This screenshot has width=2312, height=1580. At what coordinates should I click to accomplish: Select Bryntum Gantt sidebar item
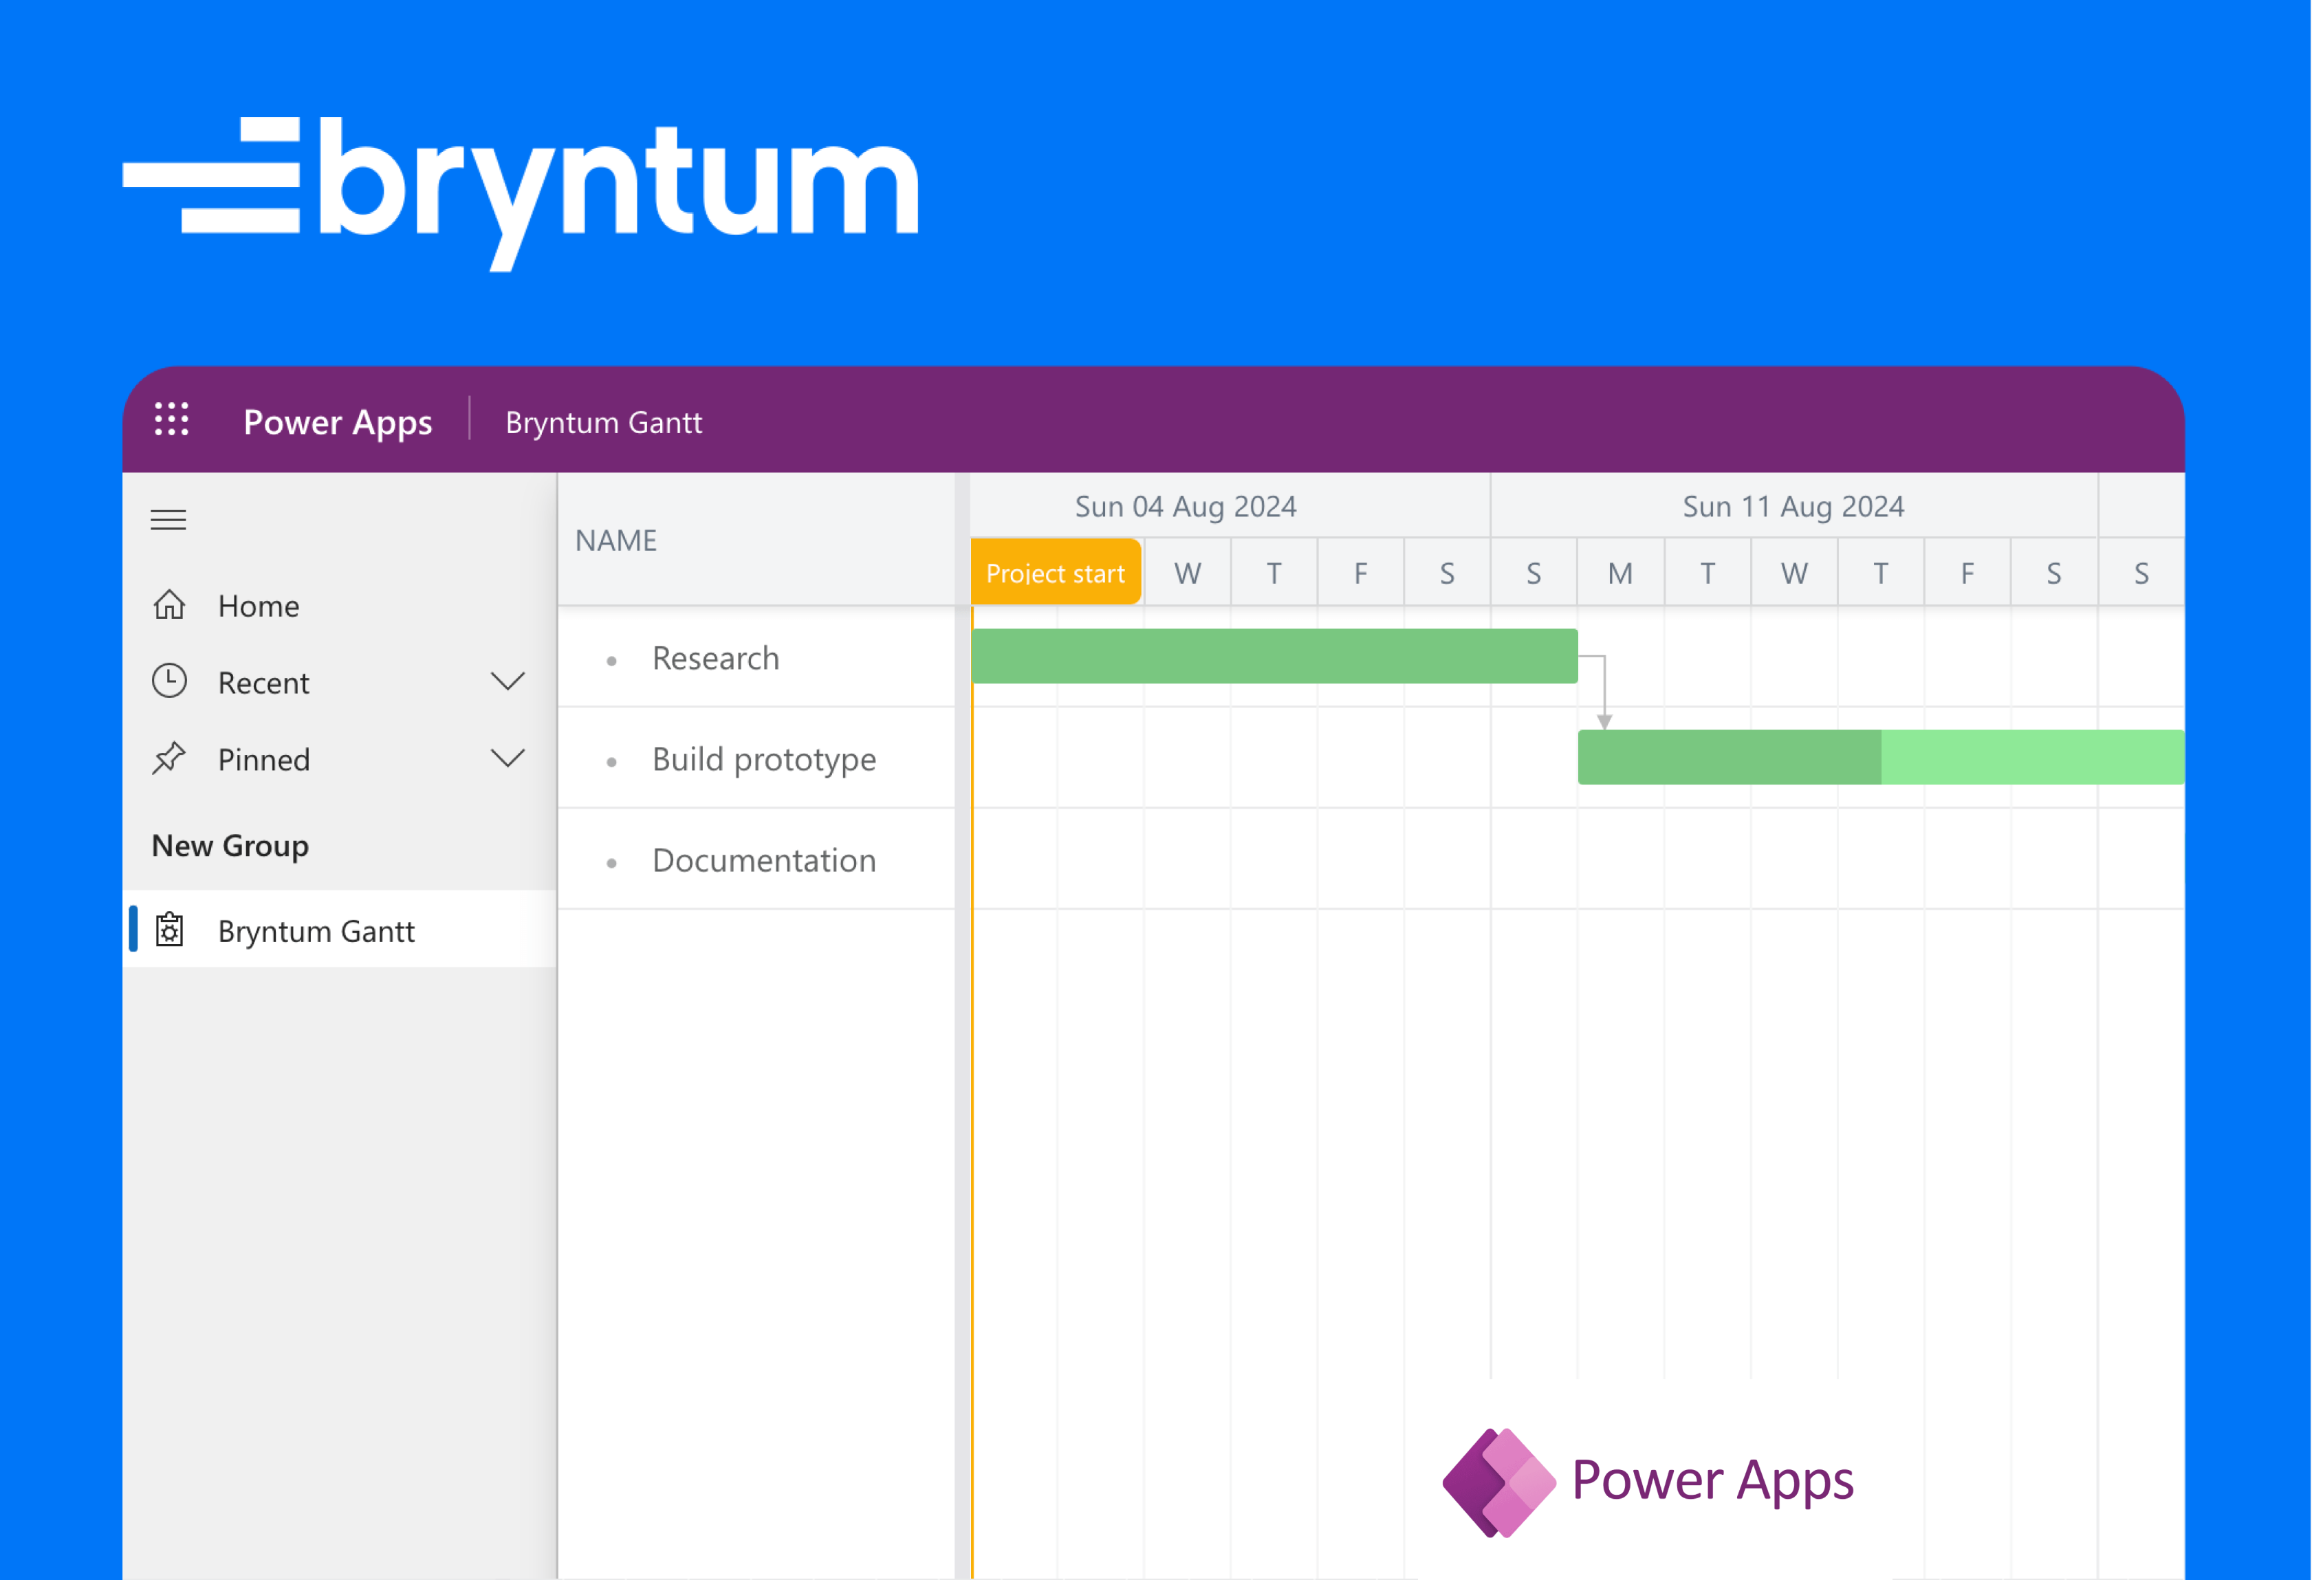pyautogui.click(x=339, y=929)
